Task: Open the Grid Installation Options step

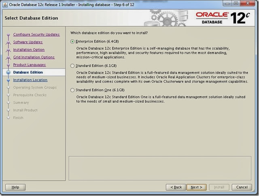Action: 34,57
